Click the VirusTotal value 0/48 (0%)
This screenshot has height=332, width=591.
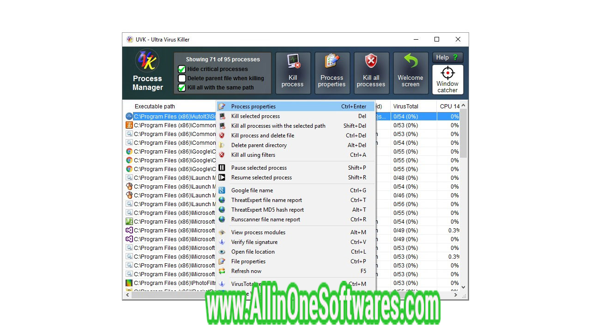click(x=405, y=178)
